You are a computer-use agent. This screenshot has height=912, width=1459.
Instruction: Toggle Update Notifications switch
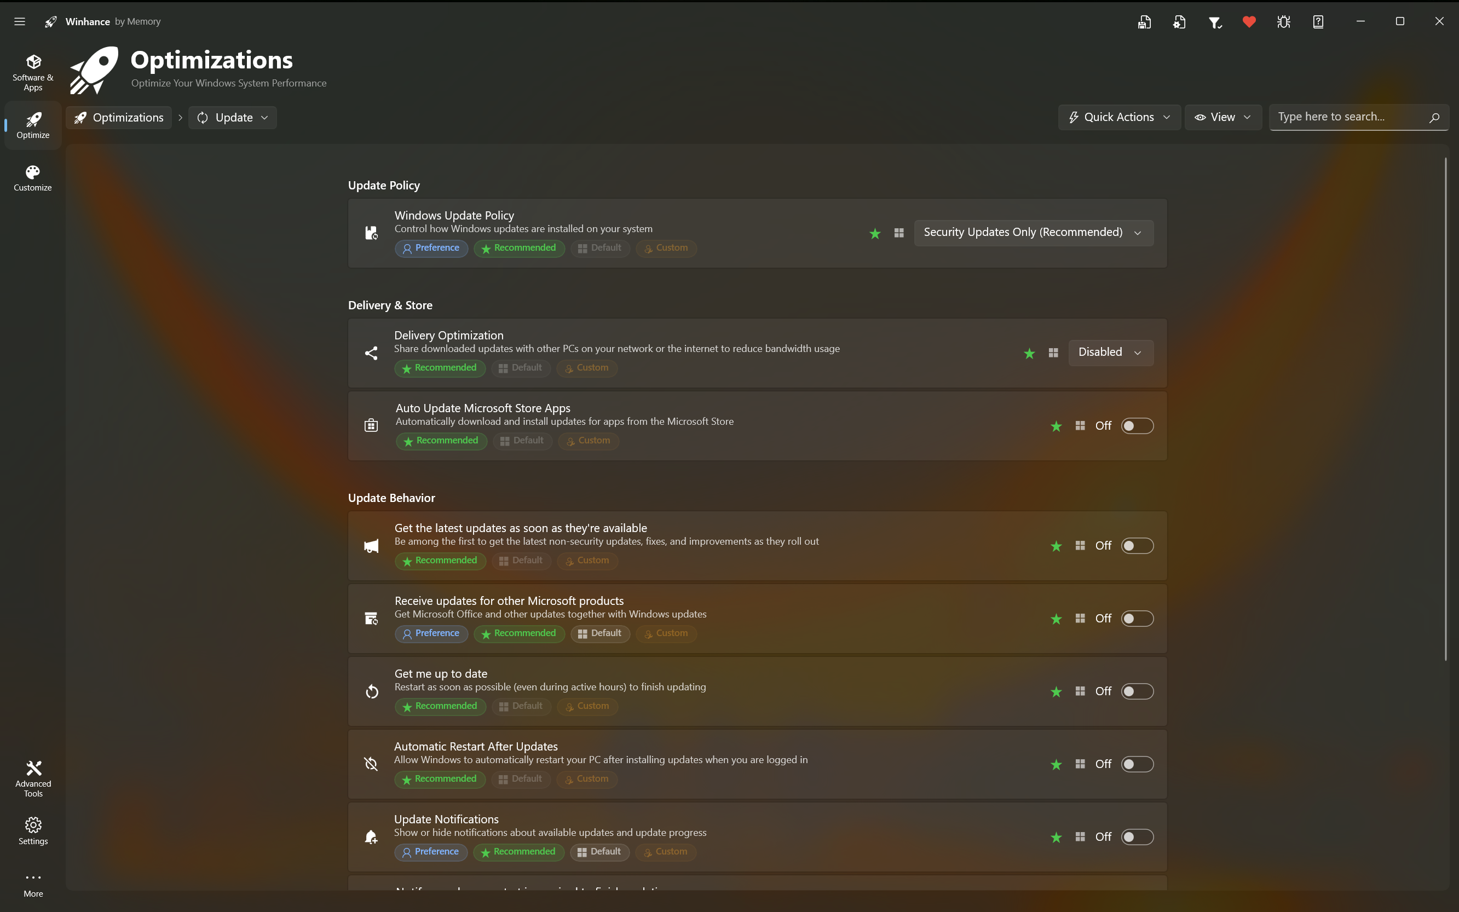click(1137, 836)
